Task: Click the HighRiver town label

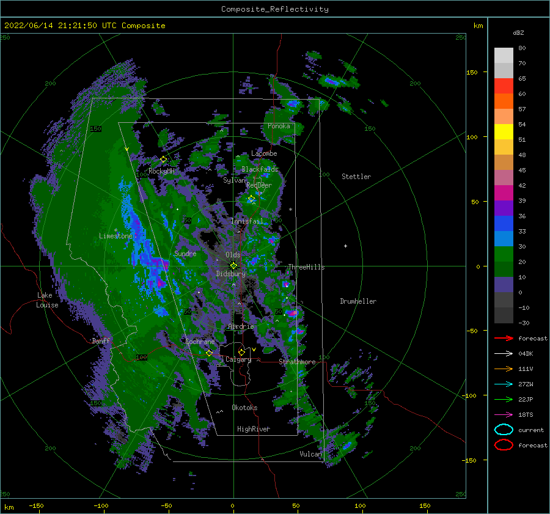Action: point(254,429)
